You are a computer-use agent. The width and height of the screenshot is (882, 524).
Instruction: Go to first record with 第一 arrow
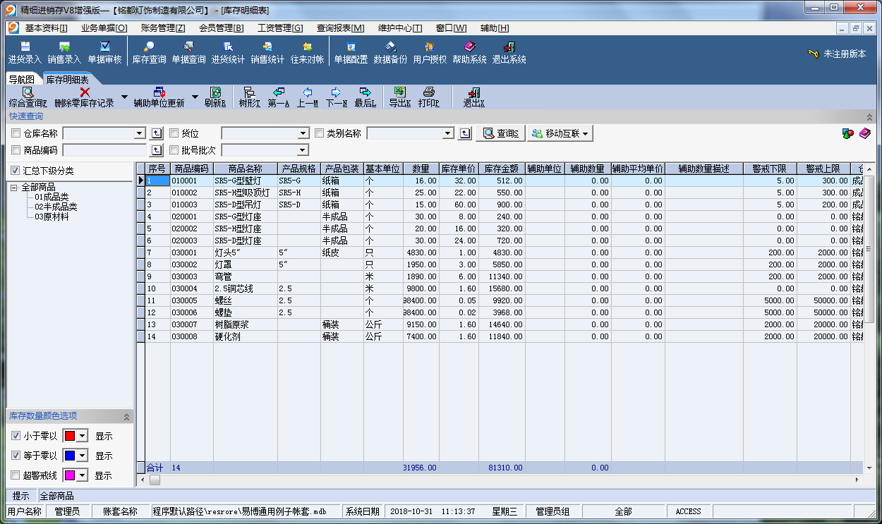[x=279, y=97]
